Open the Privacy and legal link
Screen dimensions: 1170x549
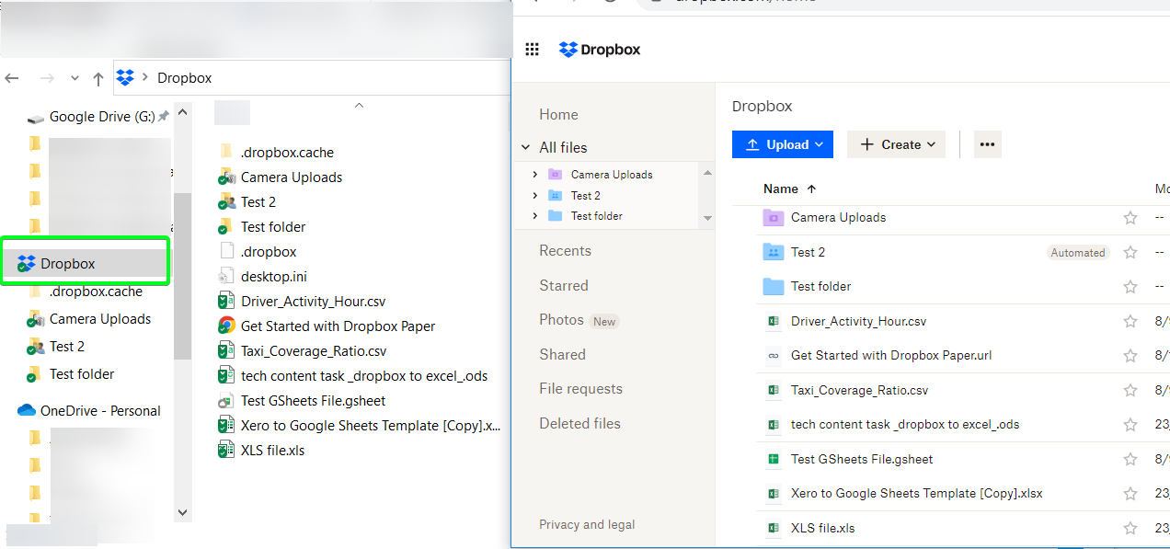(587, 524)
